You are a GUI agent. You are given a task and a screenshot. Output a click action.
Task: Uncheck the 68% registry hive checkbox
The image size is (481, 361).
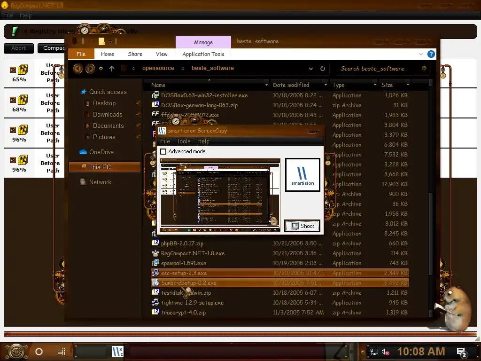(13, 100)
